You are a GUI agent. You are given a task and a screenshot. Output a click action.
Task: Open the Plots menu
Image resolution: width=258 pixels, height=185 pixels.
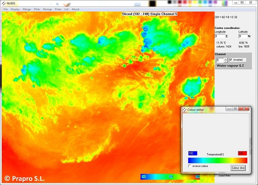(x=37, y=9)
